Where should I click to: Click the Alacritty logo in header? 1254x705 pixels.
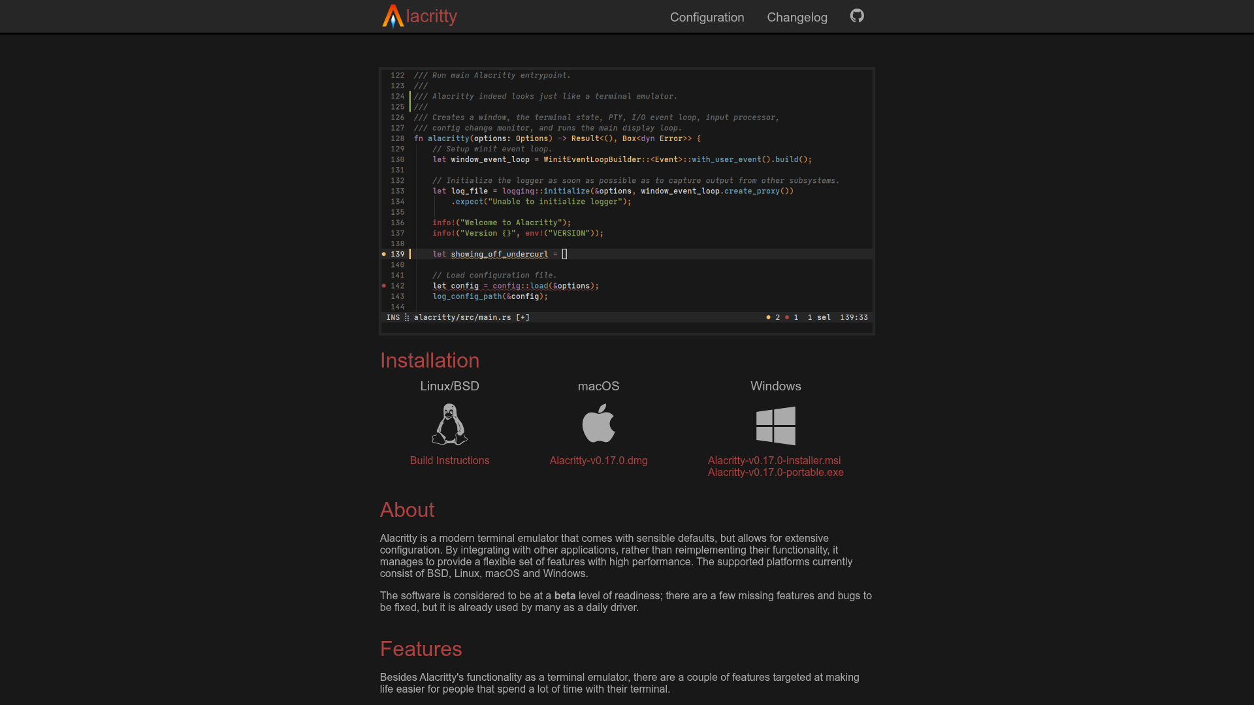tap(419, 16)
